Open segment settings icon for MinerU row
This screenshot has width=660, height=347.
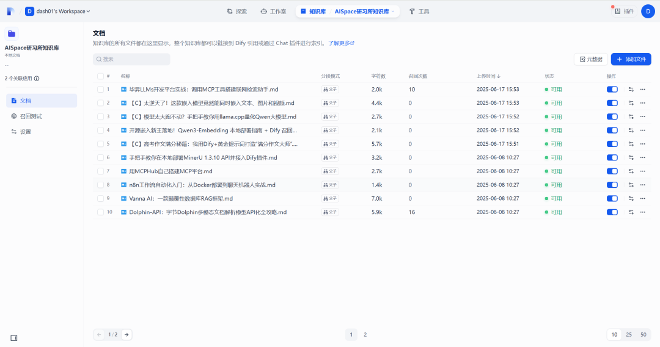click(x=631, y=157)
